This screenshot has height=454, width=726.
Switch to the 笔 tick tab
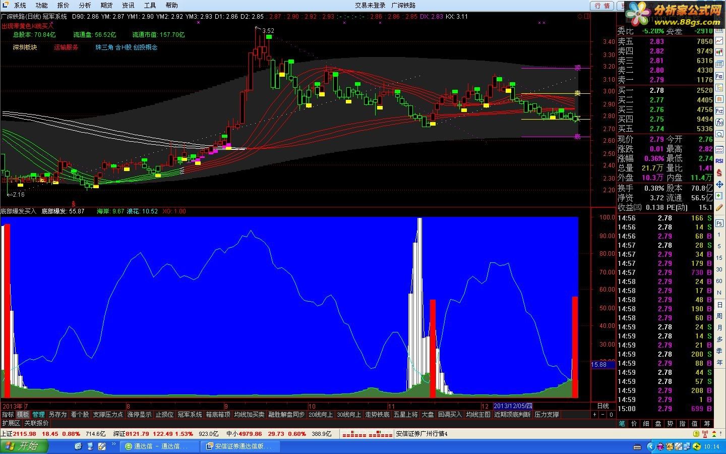click(622, 424)
